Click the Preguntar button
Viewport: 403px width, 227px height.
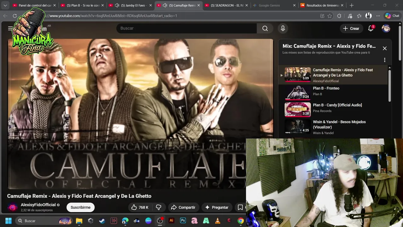(217, 207)
